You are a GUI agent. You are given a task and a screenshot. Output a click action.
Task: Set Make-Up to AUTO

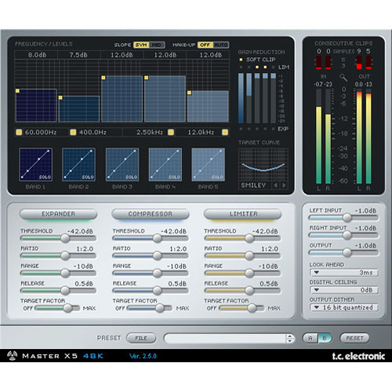click(x=221, y=45)
